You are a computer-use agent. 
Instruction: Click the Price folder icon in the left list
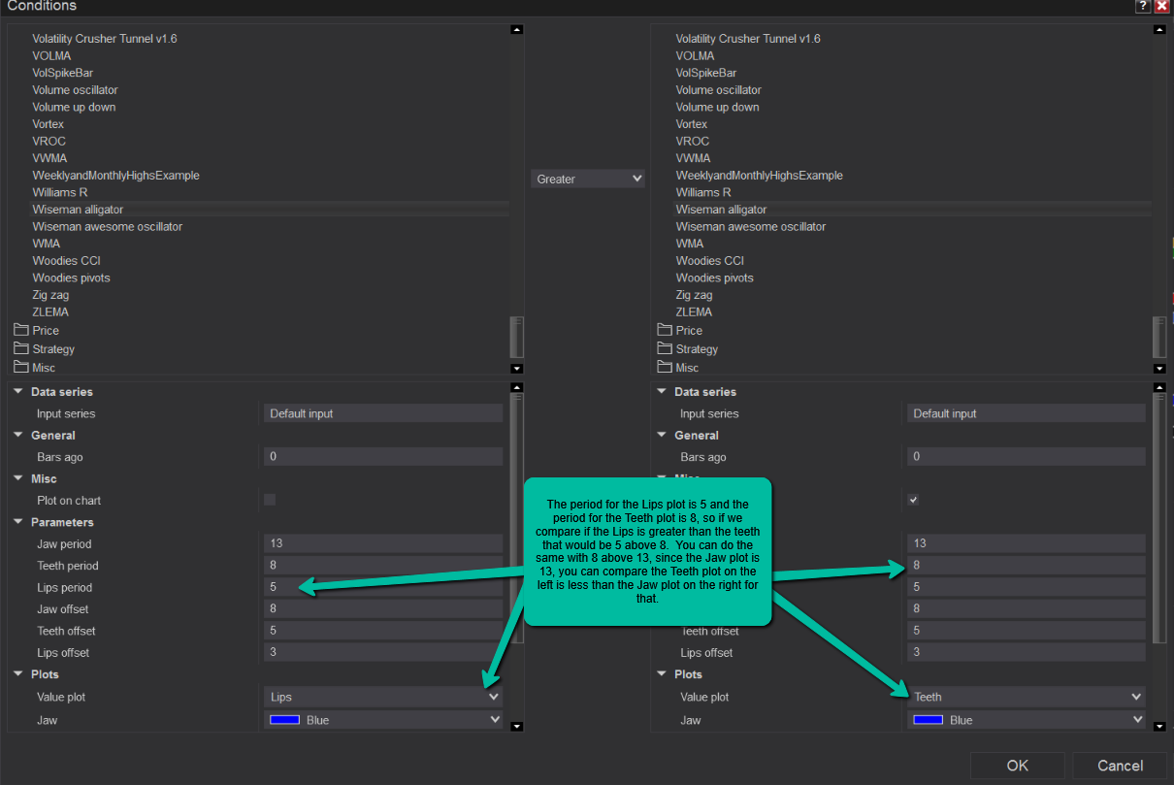[x=21, y=330]
